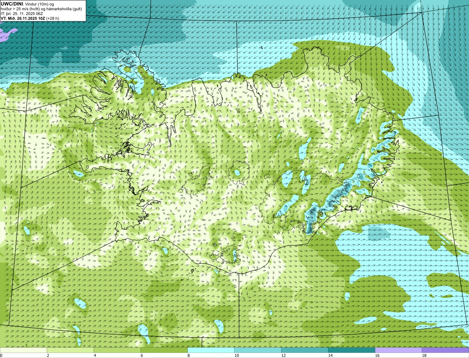Click the legend tick label '0'

coord(1,355)
